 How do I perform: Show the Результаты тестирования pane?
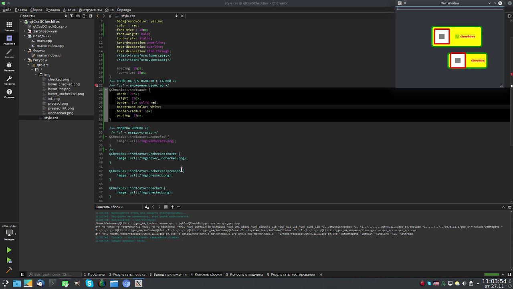click(x=291, y=275)
